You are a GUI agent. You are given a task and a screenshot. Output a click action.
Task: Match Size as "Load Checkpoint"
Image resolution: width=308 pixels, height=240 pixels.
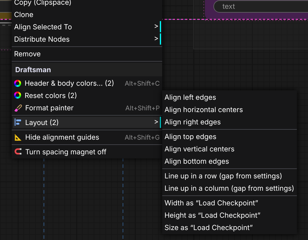point(230,227)
